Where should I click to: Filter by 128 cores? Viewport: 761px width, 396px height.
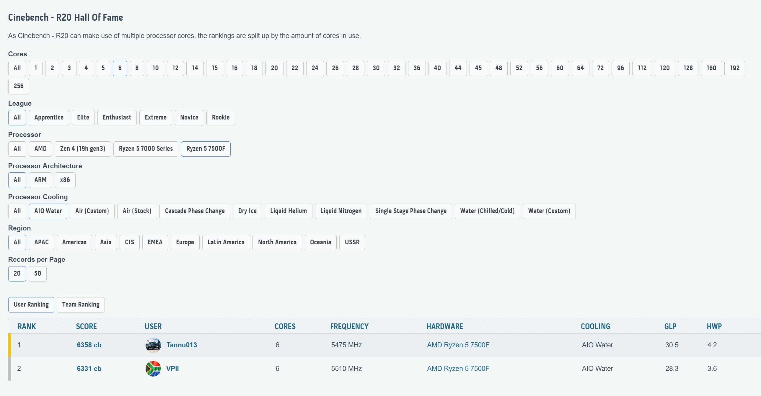pyautogui.click(x=688, y=68)
